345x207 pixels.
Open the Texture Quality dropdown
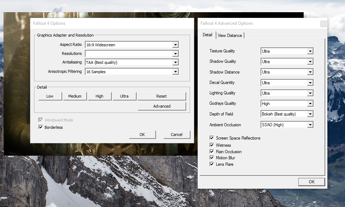287,51
